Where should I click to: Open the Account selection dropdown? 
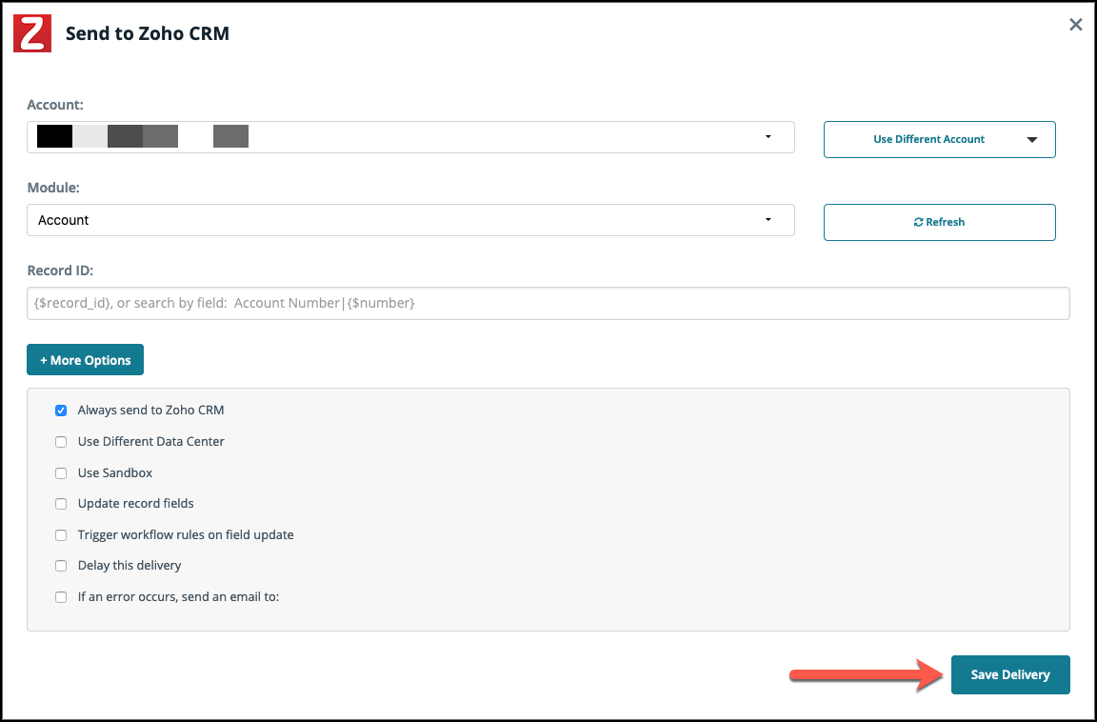pyautogui.click(x=410, y=137)
